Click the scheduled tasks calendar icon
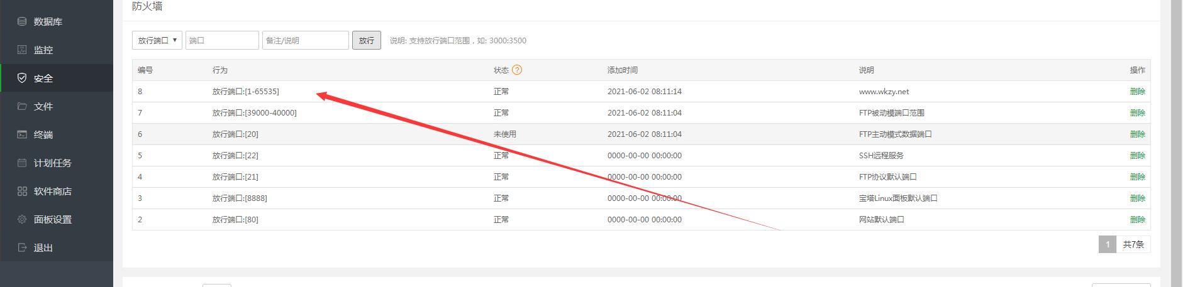Image resolution: width=1183 pixels, height=287 pixels. point(22,163)
